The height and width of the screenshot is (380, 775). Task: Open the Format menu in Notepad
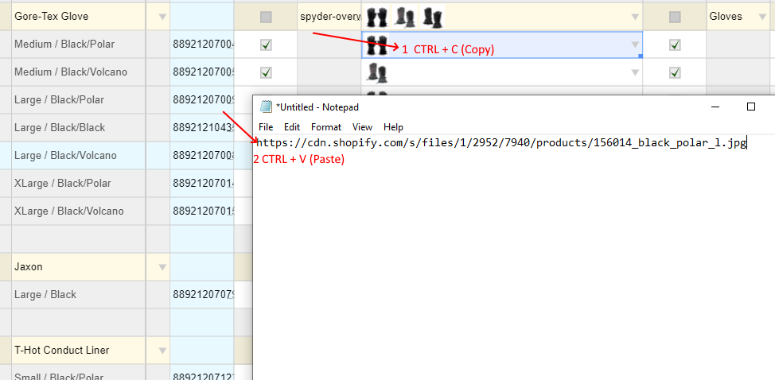pos(326,127)
